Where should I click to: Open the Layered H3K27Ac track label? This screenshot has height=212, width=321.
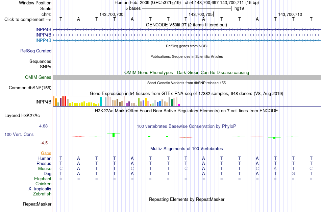22,116
